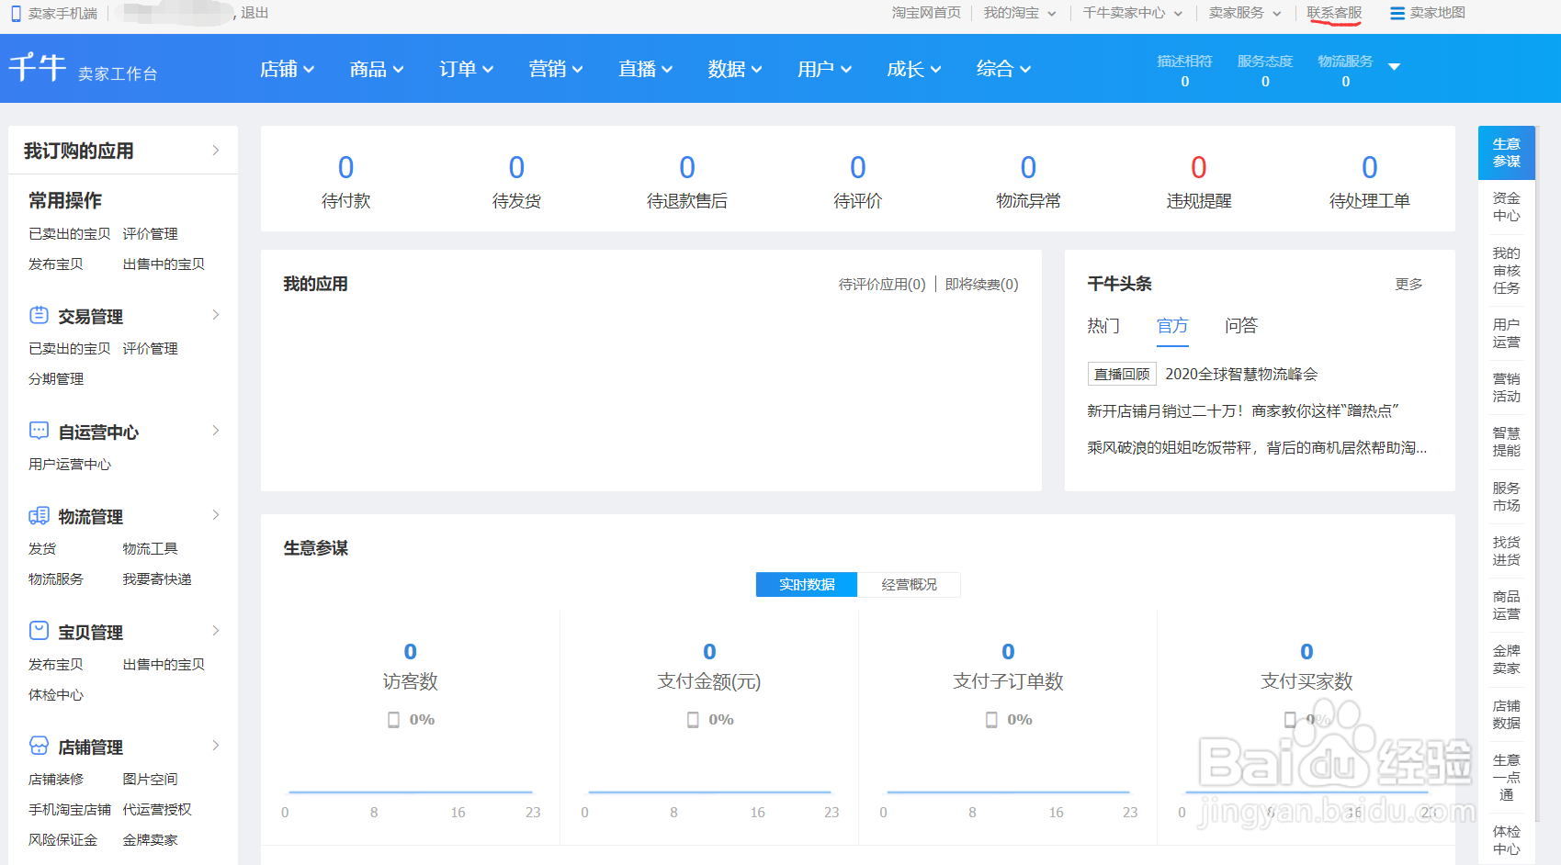1561x865 pixels.
Task: Expand the store rating dropdown arrow
Action: 1394,66
